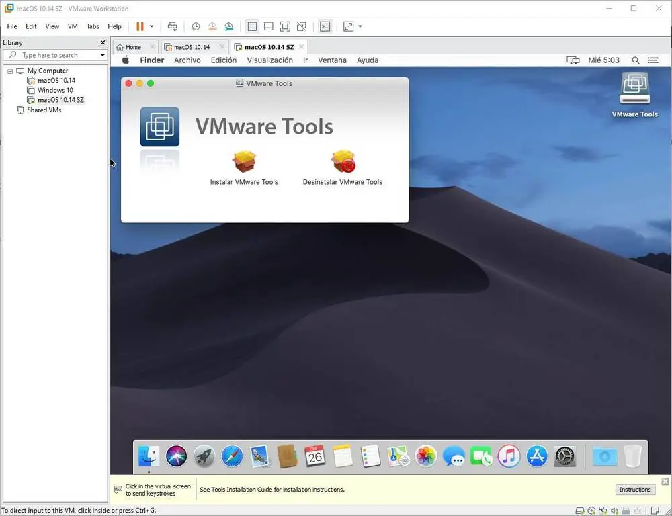The height and width of the screenshot is (516, 672).
Task: Open the Edit menu in VMware Workstation
Action: pyautogui.click(x=31, y=26)
